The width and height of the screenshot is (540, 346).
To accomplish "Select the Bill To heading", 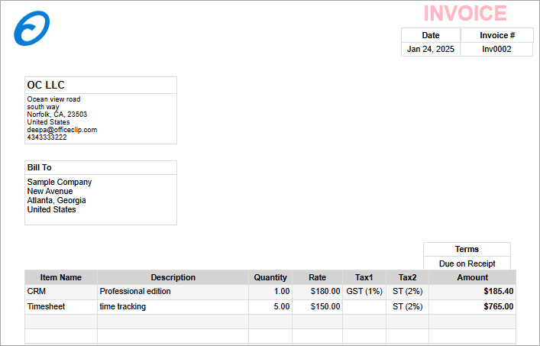I will coord(40,167).
